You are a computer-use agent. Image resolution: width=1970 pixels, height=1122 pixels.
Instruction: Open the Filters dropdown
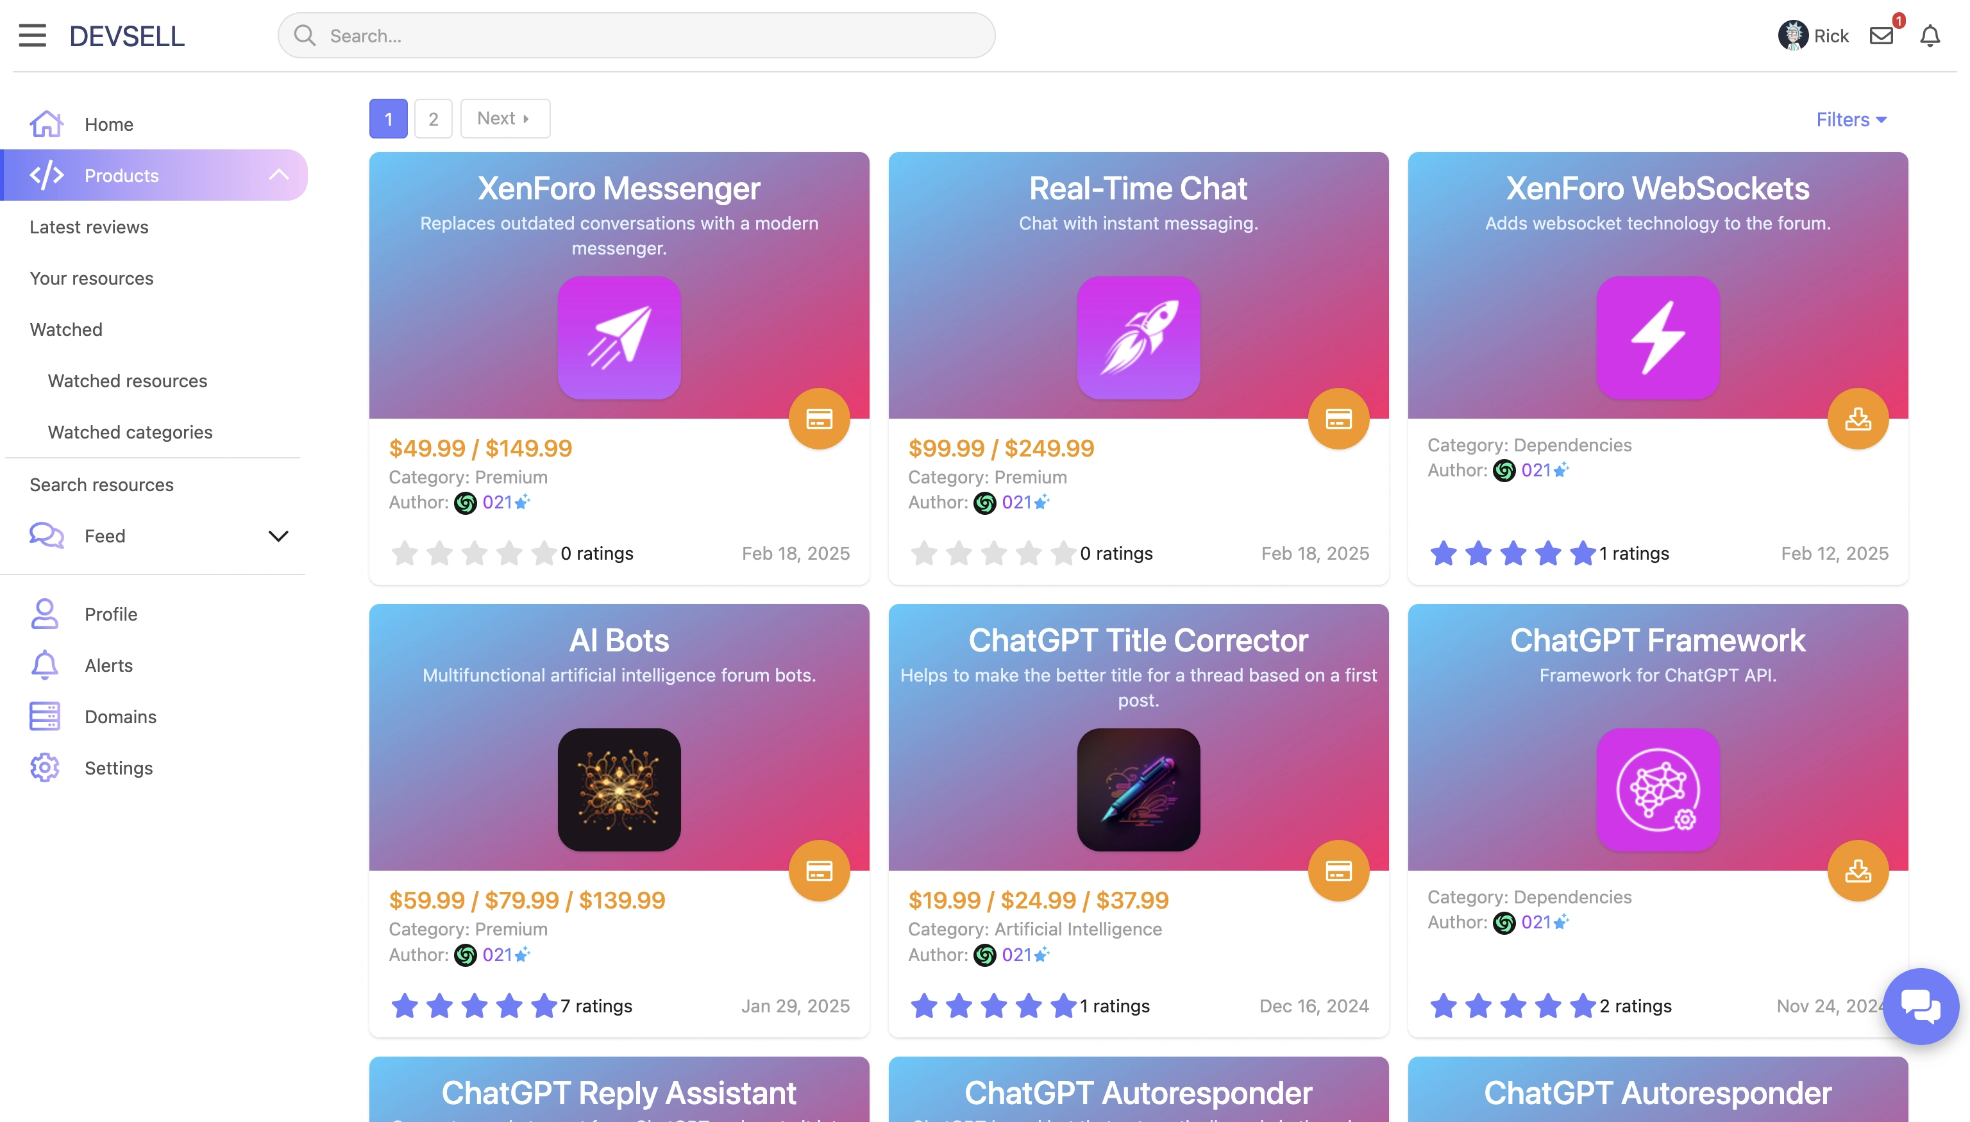(1851, 119)
